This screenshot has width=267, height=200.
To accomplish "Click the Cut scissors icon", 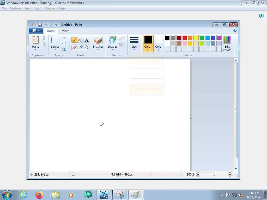I will pos(44,38).
